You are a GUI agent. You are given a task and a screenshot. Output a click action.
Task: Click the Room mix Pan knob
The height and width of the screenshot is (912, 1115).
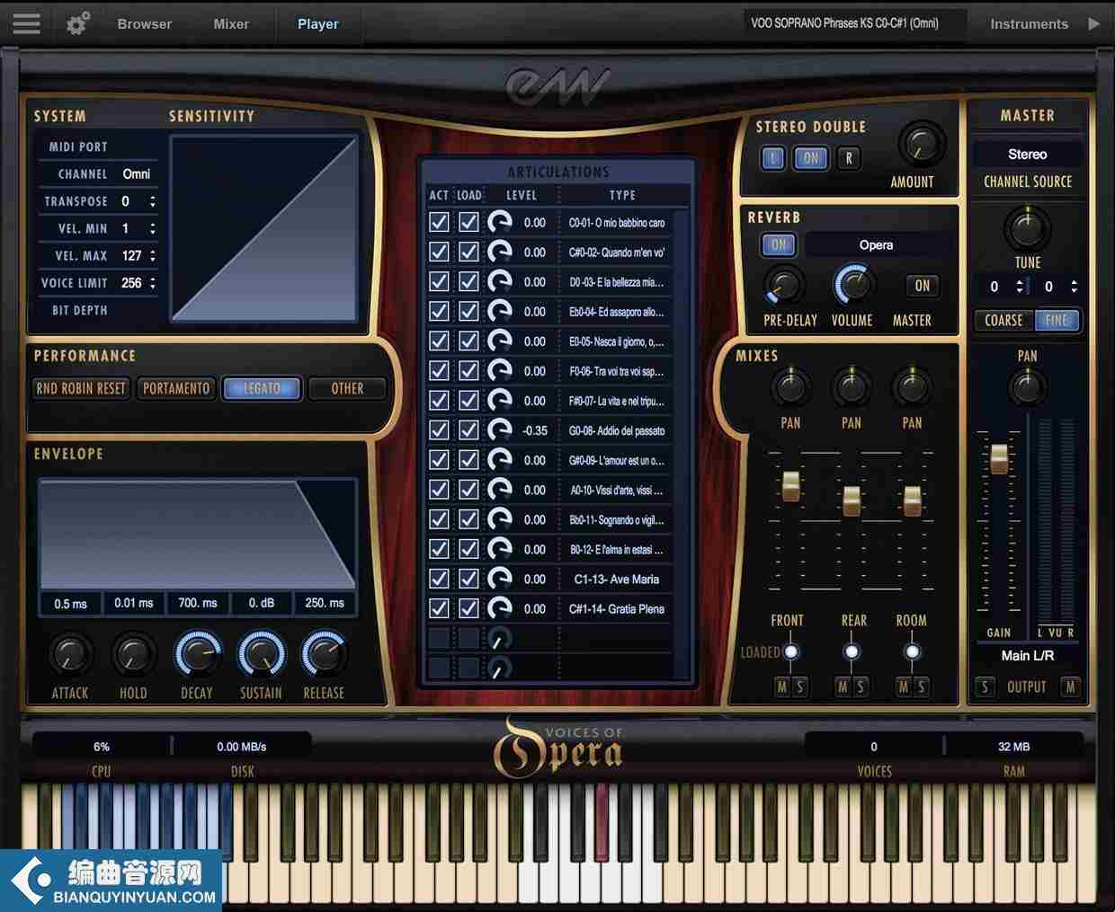pos(912,386)
